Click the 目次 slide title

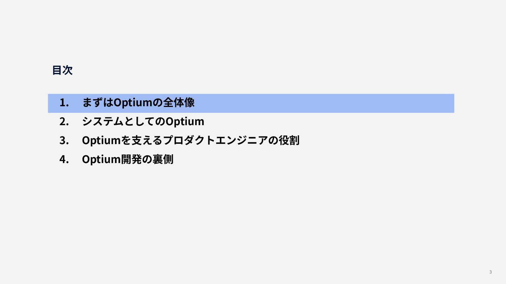(62, 70)
